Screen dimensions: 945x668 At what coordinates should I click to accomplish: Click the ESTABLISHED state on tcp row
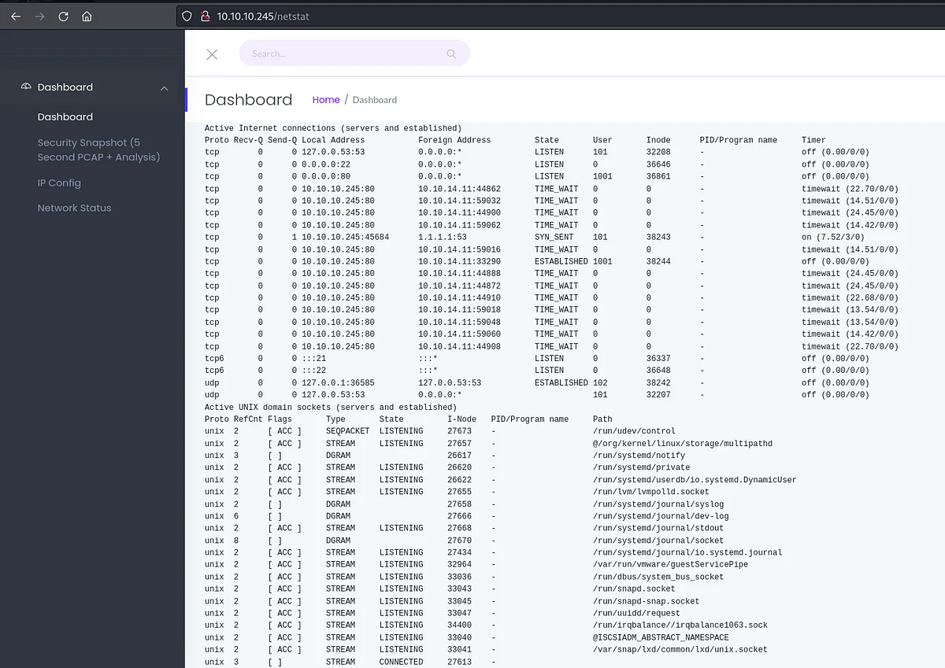click(x=561, y=261)
